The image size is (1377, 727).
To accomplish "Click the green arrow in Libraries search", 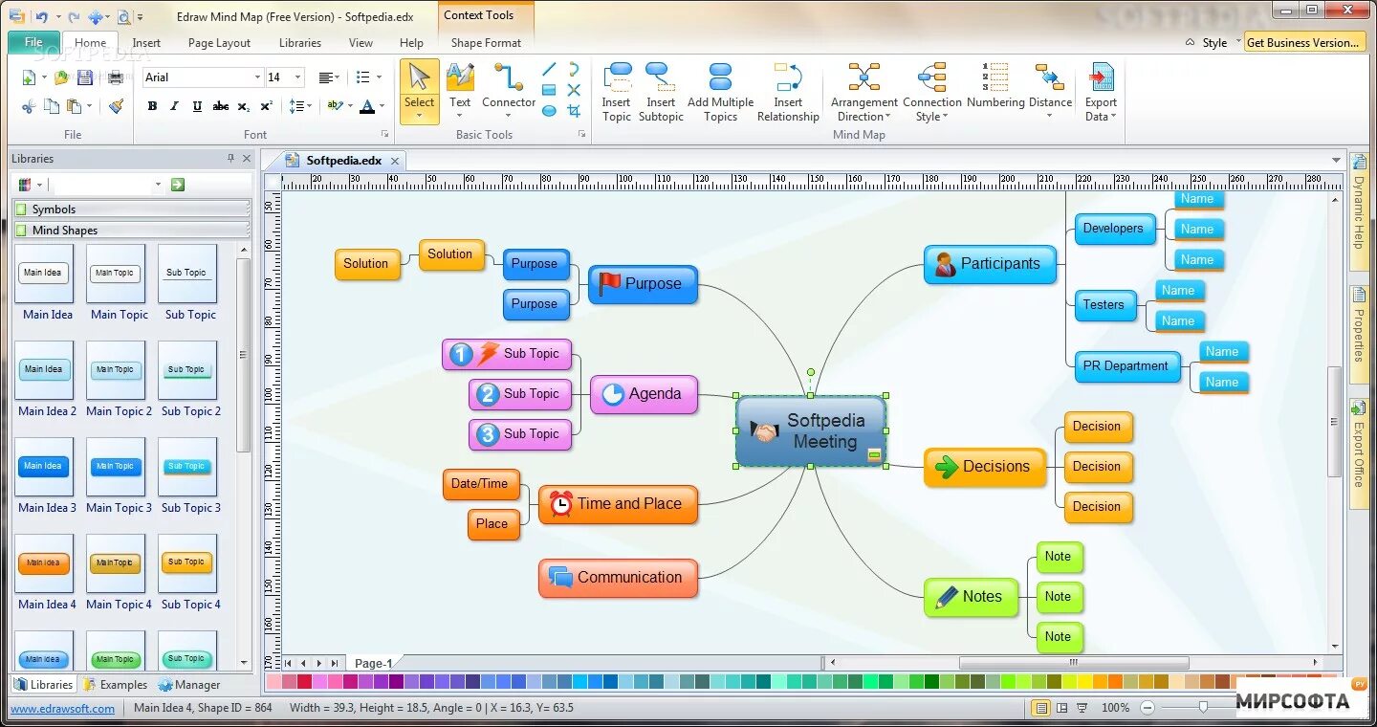I will [177, 185].
